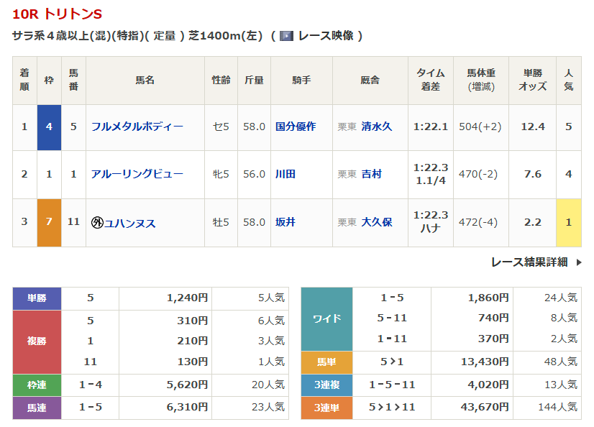This screenshot has width=594, height=427.
Task: Click the race video film icon
Action: click(x=286, y=35)
